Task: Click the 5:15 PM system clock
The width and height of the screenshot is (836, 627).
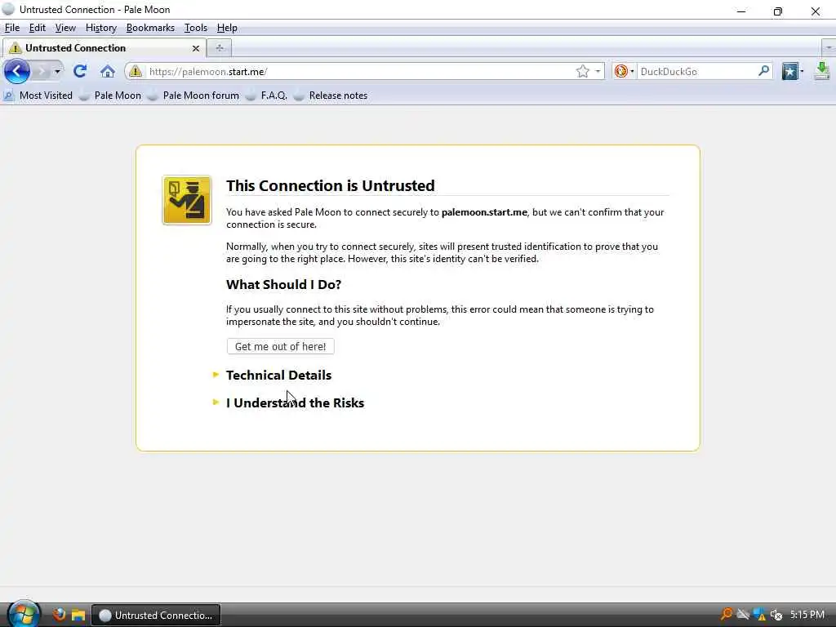Action: pos(807,615)
